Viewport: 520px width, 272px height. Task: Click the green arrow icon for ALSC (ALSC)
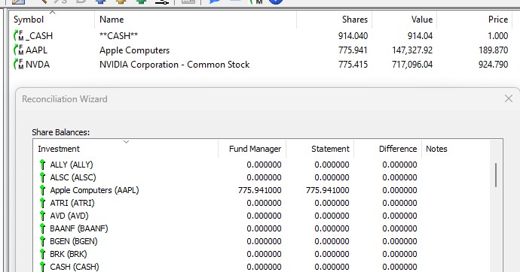[x=42, y=177]
